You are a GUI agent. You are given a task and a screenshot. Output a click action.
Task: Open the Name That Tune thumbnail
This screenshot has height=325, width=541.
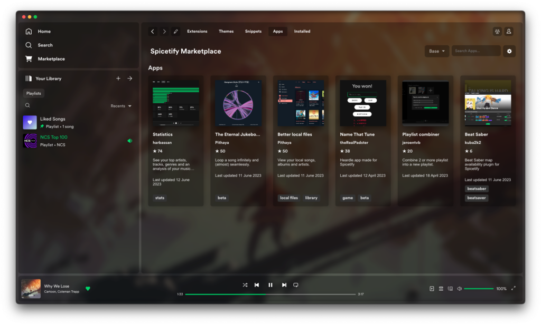[x=363, y=103]
